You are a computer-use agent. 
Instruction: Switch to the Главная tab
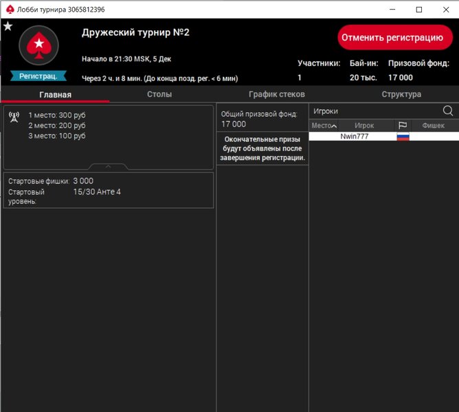click(x=56, y=95)
